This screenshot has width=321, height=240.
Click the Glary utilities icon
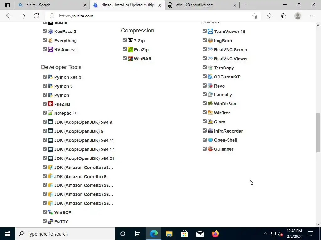click(x=210, y=122)
